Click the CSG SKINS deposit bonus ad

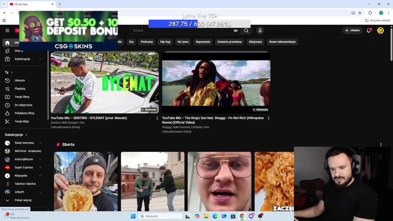click(68, 31)
